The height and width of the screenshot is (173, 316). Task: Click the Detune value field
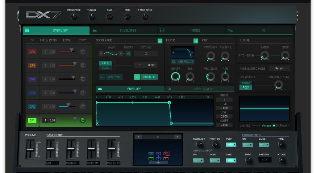(x=146, y=54)
